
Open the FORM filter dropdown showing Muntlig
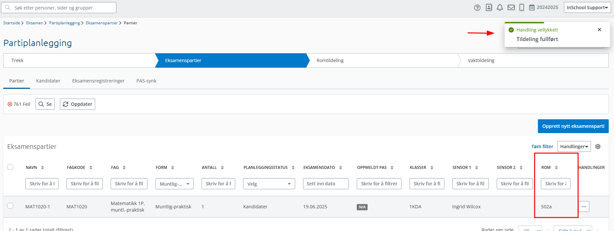point(174,184)
